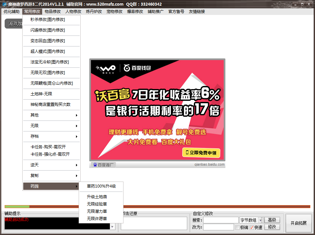Screen dimensions: 315x235
Task: Uncheck the 快速 checkbox
Action: point(252,228)
